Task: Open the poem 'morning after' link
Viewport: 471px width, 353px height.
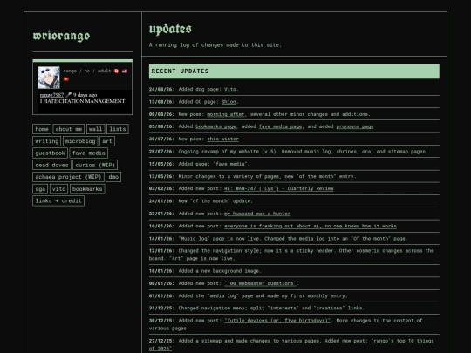Action: pyautogui.click(x=226, y=114)
